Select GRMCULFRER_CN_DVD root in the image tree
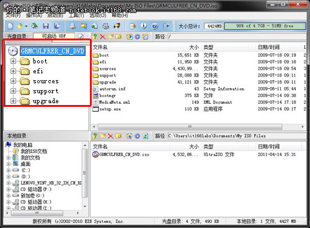 (53, 51)
